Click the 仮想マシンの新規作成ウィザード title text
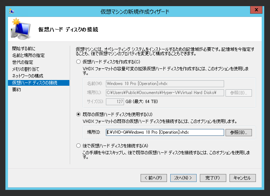The width and height of the screenshot is (270, 196). tap(135, 12)
